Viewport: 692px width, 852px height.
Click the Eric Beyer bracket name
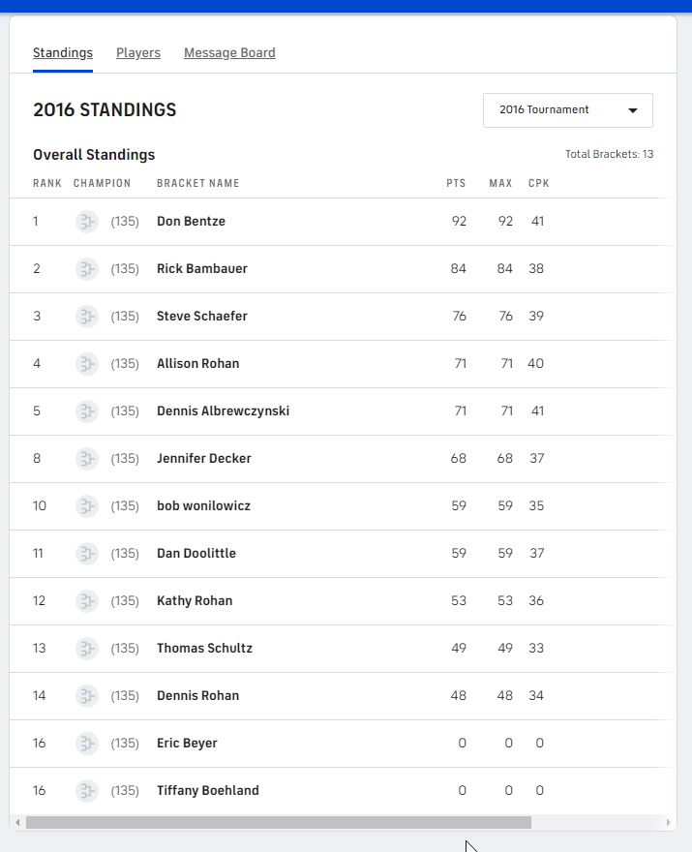pyautogui.click(x=187, y=744)
